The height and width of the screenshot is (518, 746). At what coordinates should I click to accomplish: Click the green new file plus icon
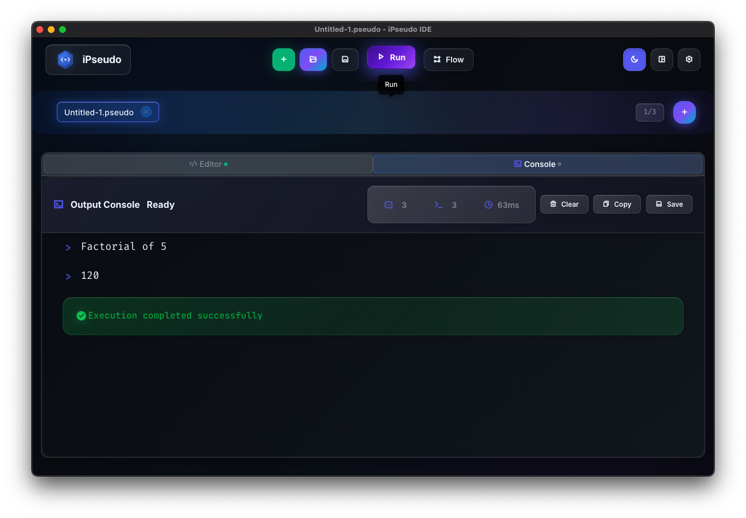[x=284, y=60]
